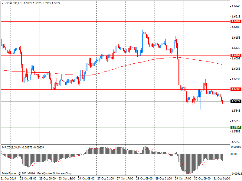Click the 22 Oct 08:00 time label
Viewport: 242px width, 181px height.
[28, 179]
